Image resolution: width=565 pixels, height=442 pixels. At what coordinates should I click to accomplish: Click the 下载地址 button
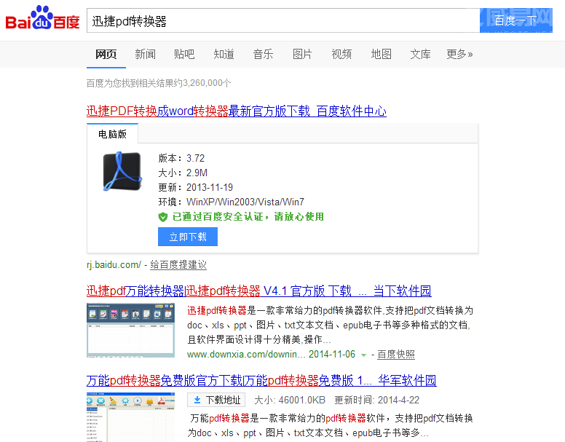216,400
